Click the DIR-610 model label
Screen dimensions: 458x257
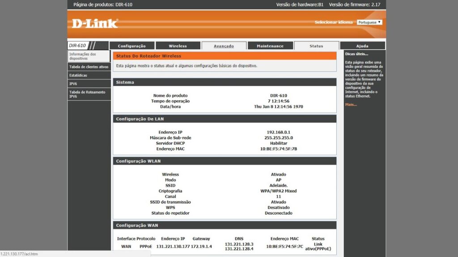[77, 46]
